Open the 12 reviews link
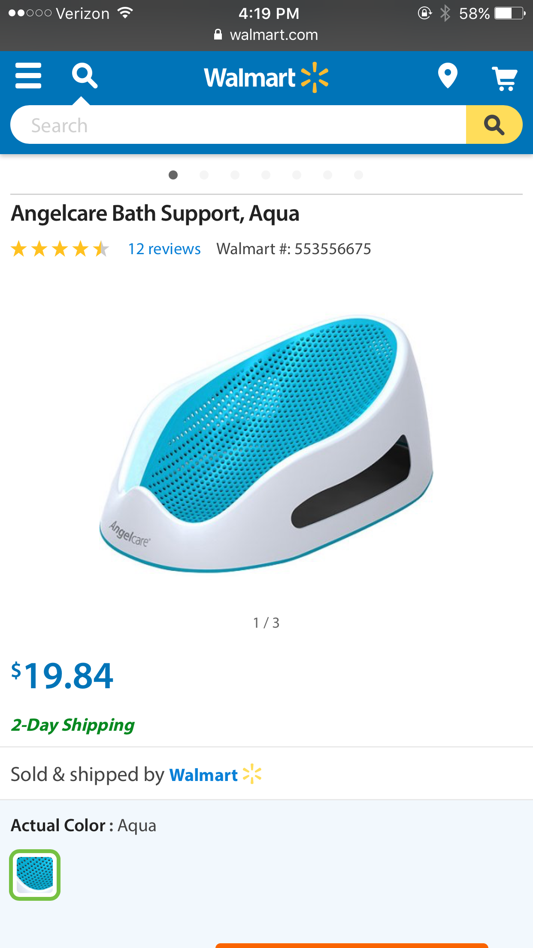533x948 pixels. pyautogui.click(x=164, y=249)
